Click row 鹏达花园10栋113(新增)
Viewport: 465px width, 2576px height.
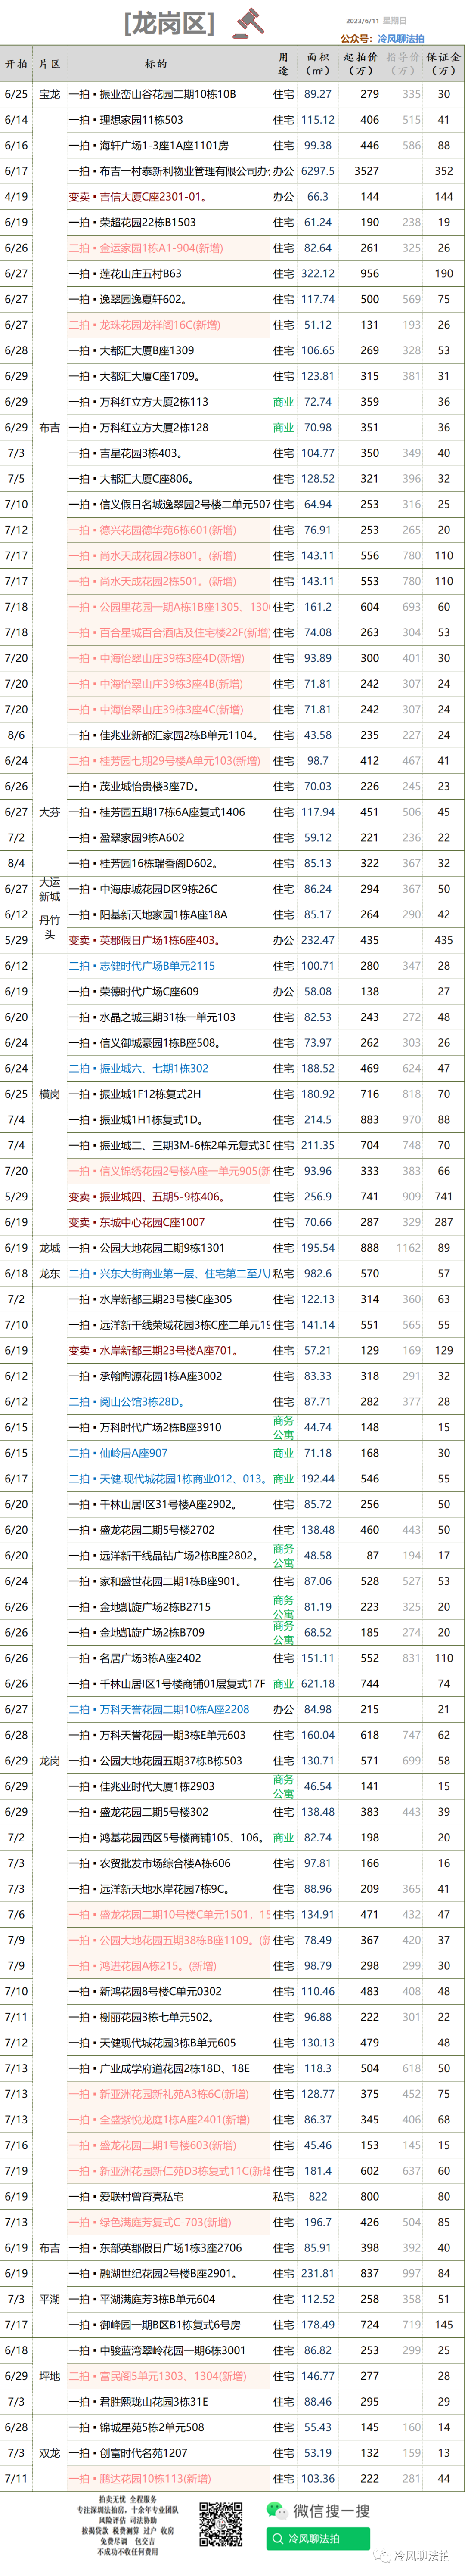click(232, 2479)
